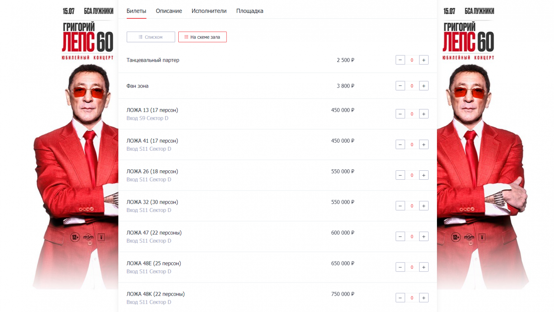Click 'ЛОЖА 26 (18 персон)' label

[152, 171]
